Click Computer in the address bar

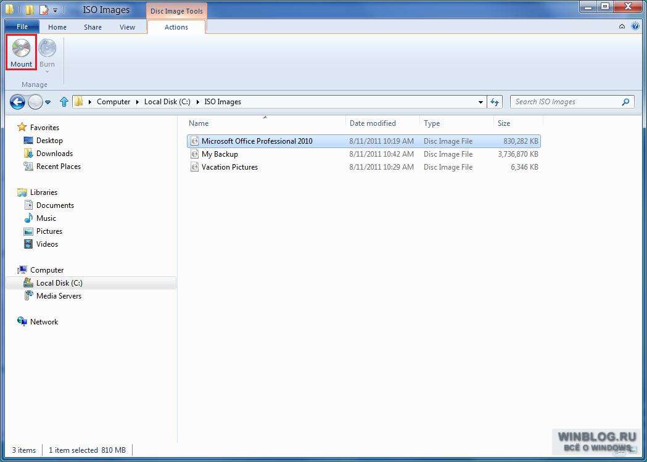point(113,102)
